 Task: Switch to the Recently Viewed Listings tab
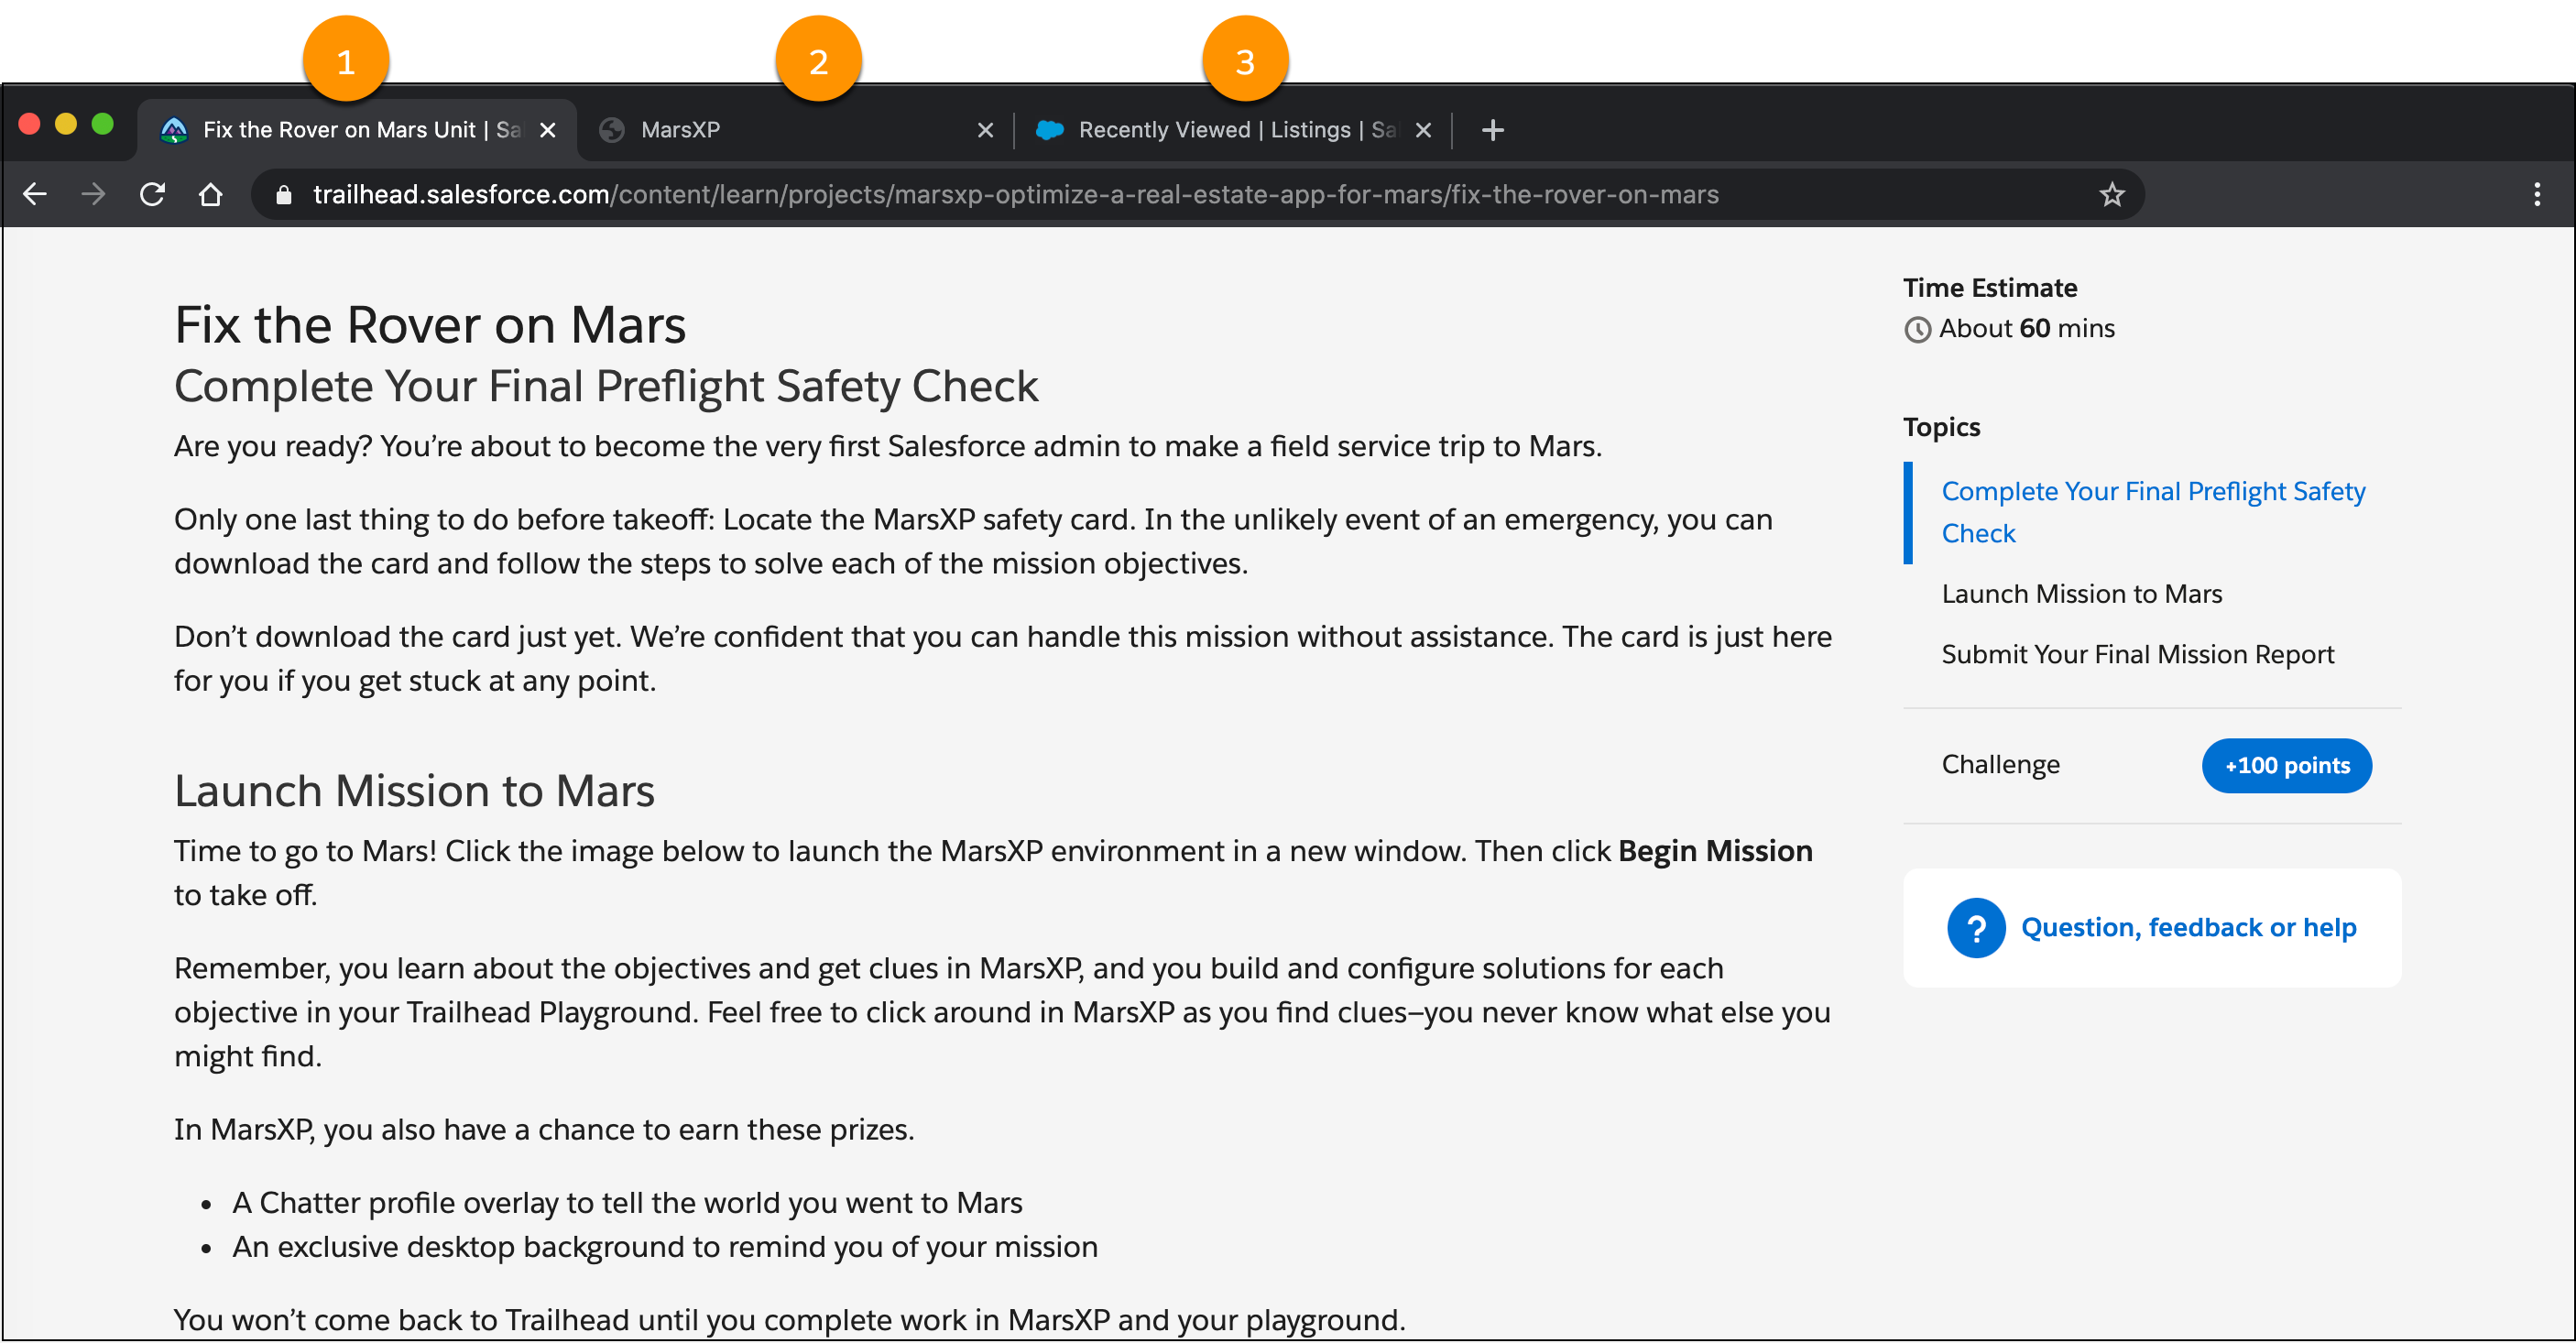1233,130
